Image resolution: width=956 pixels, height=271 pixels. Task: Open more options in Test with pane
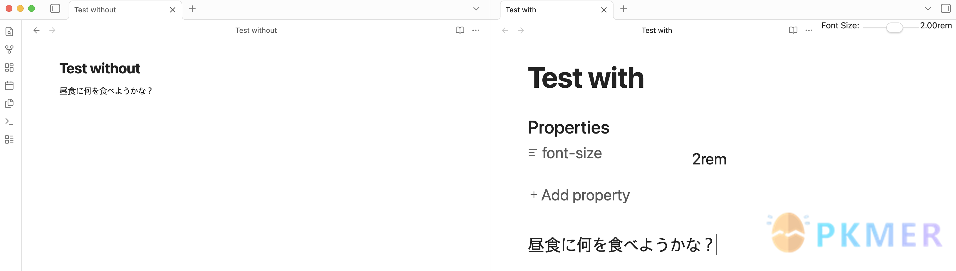coord(809,30)
